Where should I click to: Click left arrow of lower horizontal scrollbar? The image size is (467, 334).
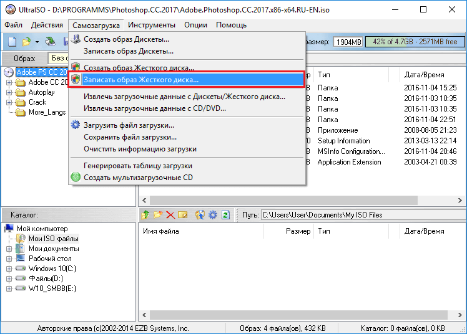click(x=144, y=315)
